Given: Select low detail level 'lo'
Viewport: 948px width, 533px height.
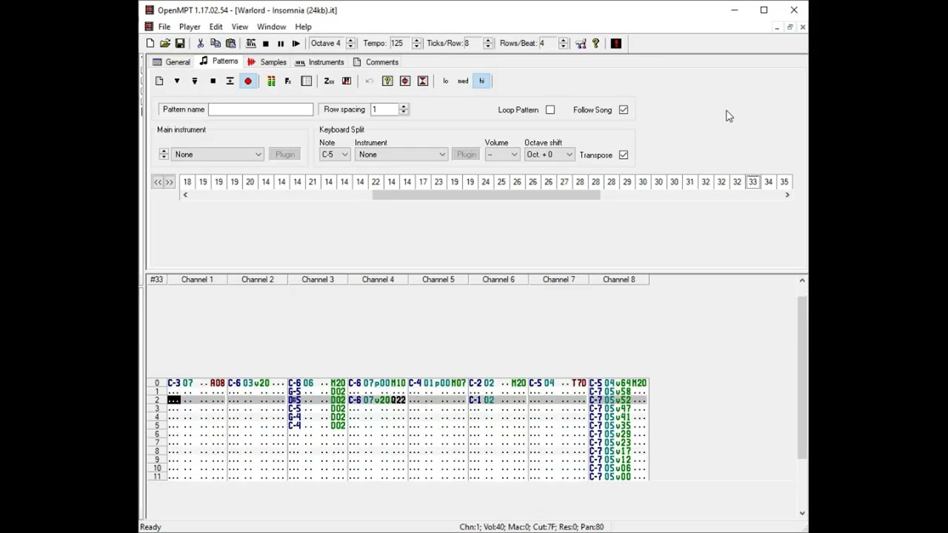Looking at the screenshot, I should tap(445, 81).
